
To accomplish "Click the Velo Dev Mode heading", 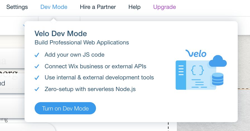I will (x=61, y=34).
